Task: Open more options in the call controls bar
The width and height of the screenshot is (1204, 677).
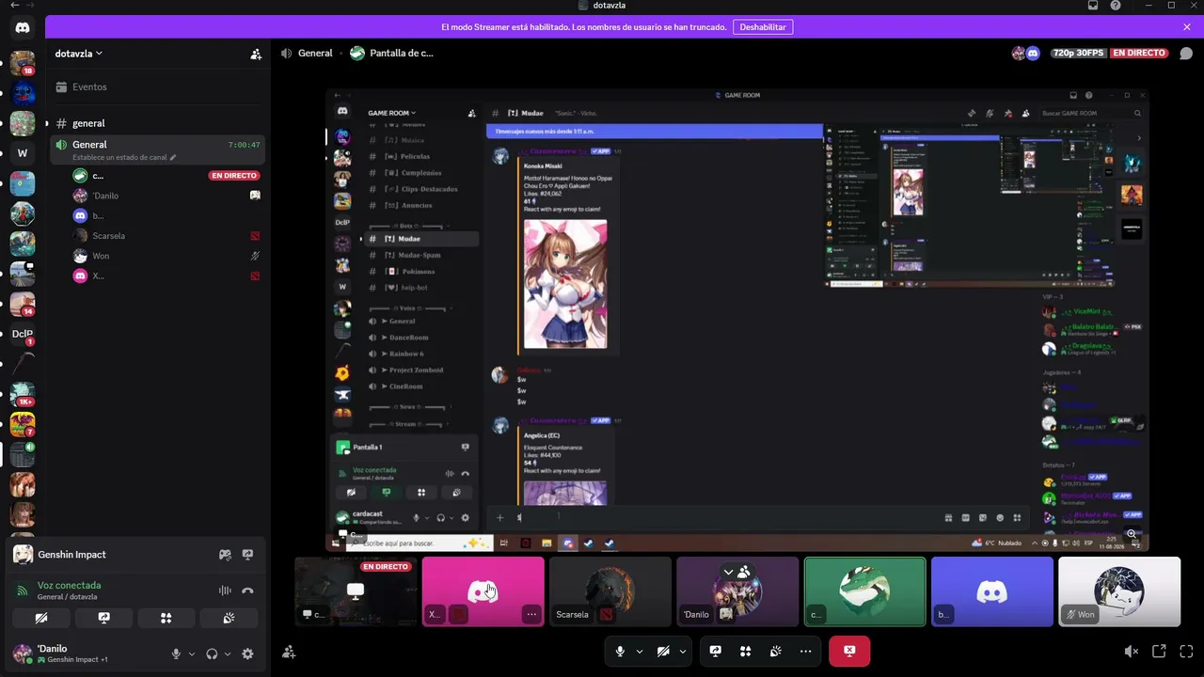Action: coord(806,651)
